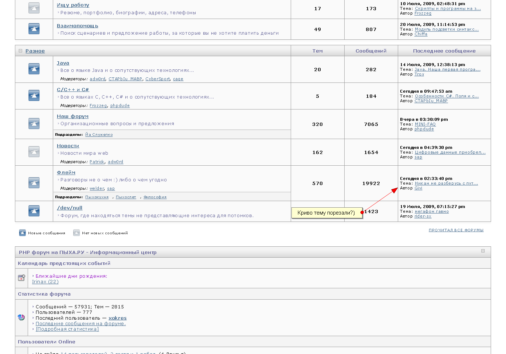Click the /dev/null forum status icon
506x354 pixels.
point(34,211)
